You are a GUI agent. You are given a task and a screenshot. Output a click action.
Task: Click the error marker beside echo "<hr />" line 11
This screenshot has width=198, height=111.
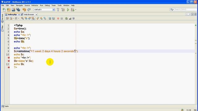coord(9,58)
